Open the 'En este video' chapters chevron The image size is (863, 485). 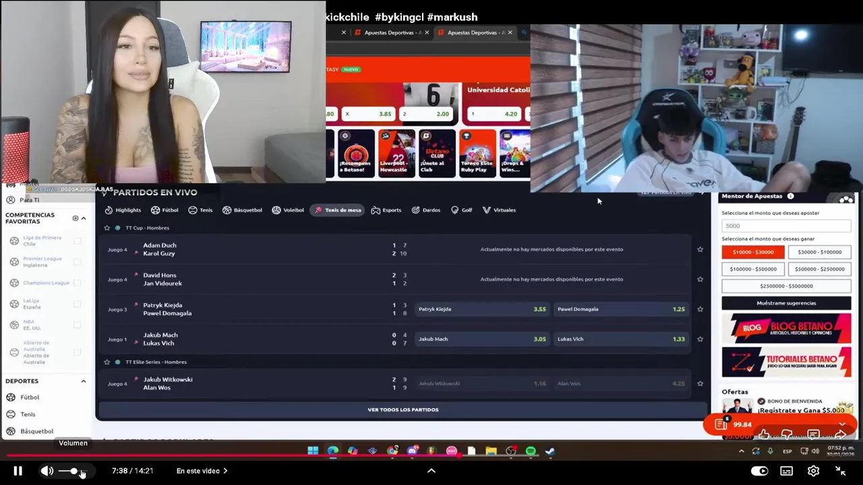(x=225, y=471)
